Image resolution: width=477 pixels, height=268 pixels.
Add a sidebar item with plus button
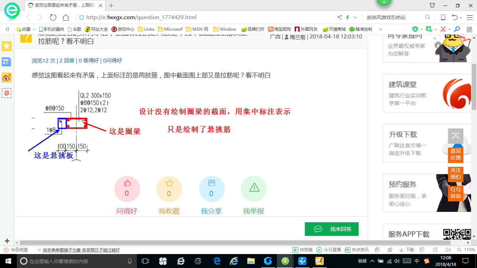(7, 241)
